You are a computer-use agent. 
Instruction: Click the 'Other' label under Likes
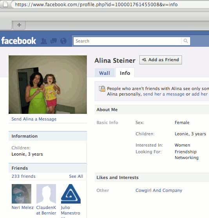[x=103, y=190]
